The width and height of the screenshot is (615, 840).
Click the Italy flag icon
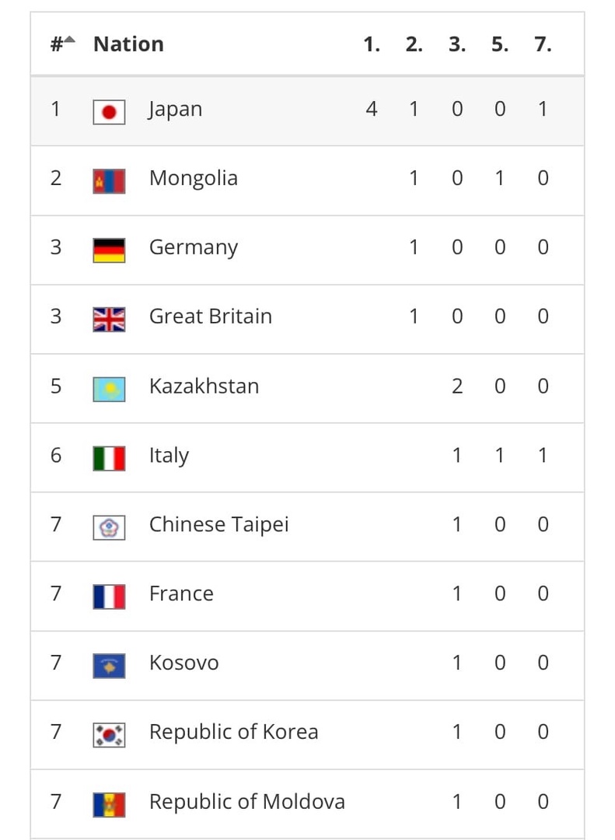click(109, 458)
